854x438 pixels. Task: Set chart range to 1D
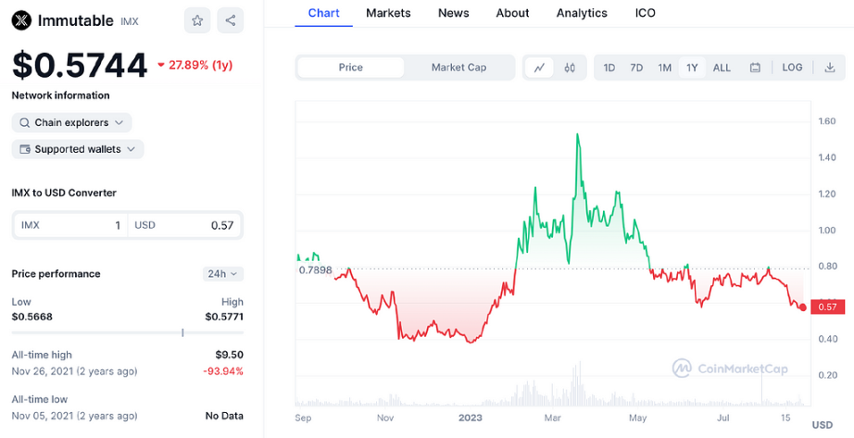[609, 68]
